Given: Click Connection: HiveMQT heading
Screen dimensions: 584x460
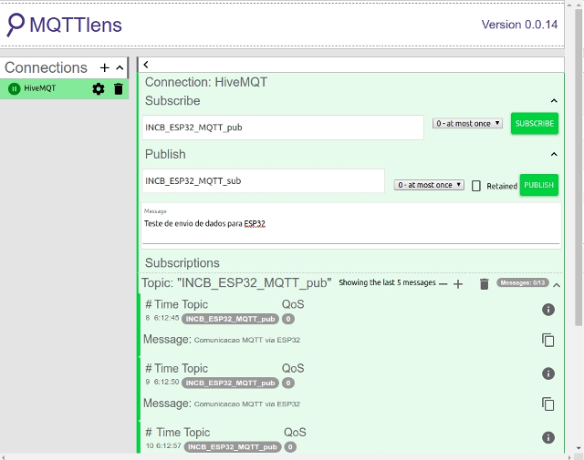Looking at the screenshot, I should (x=206, y=82).
